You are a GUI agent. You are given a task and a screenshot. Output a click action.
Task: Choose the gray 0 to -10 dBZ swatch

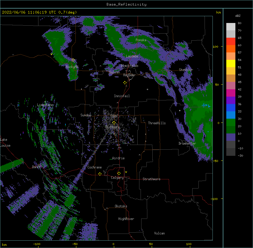tap(231, 145)
